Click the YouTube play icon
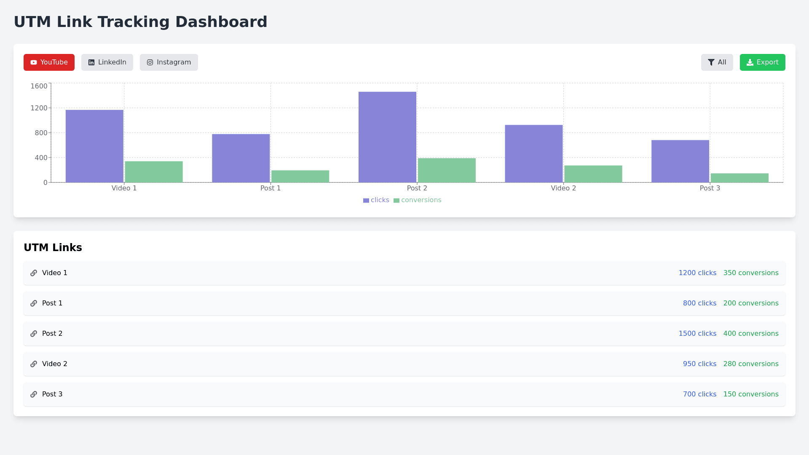The height and width of the screenshot is (455, 809). click(x=34, y=62)
